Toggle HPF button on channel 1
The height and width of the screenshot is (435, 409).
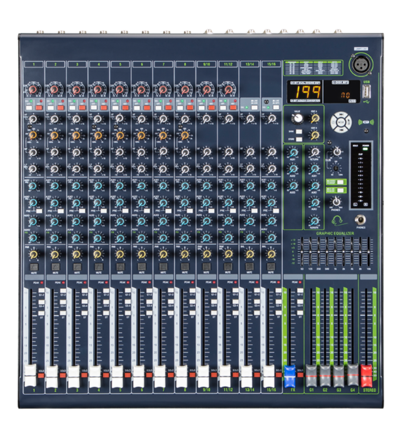click(x=29, y=108)
